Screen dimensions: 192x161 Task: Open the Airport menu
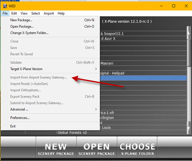pyautogui.click(x=49, y=13)
